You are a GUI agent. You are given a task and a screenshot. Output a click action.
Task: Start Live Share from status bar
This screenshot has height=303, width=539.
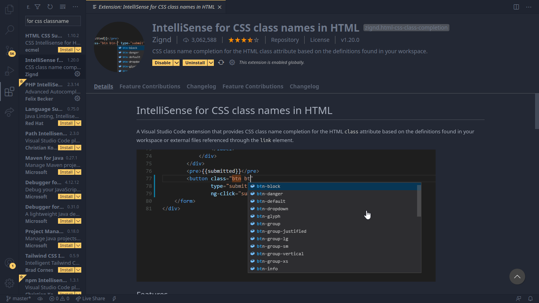click(90, 299)
